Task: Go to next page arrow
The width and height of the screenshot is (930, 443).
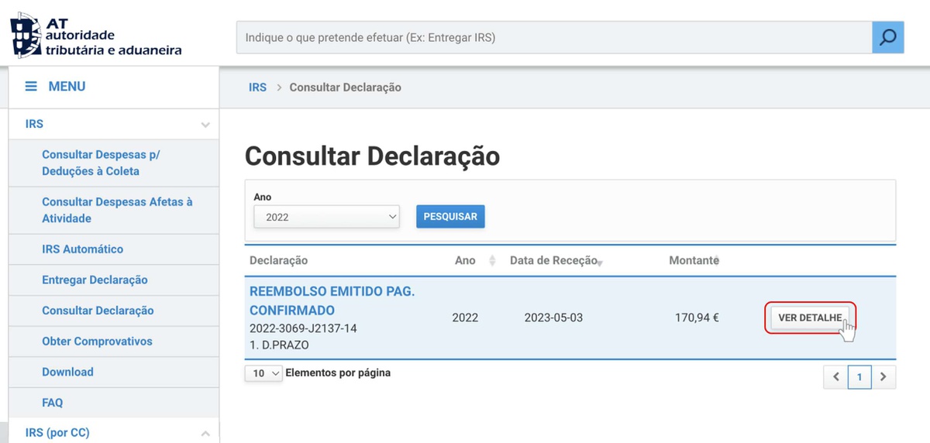Action: [x=883, y=377]
